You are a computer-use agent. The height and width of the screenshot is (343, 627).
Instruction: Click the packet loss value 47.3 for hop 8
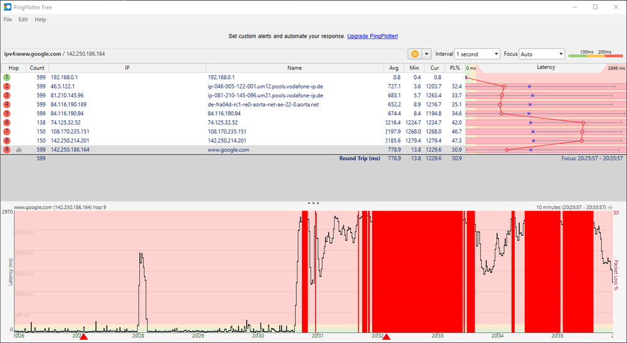[x=456, y=140]
